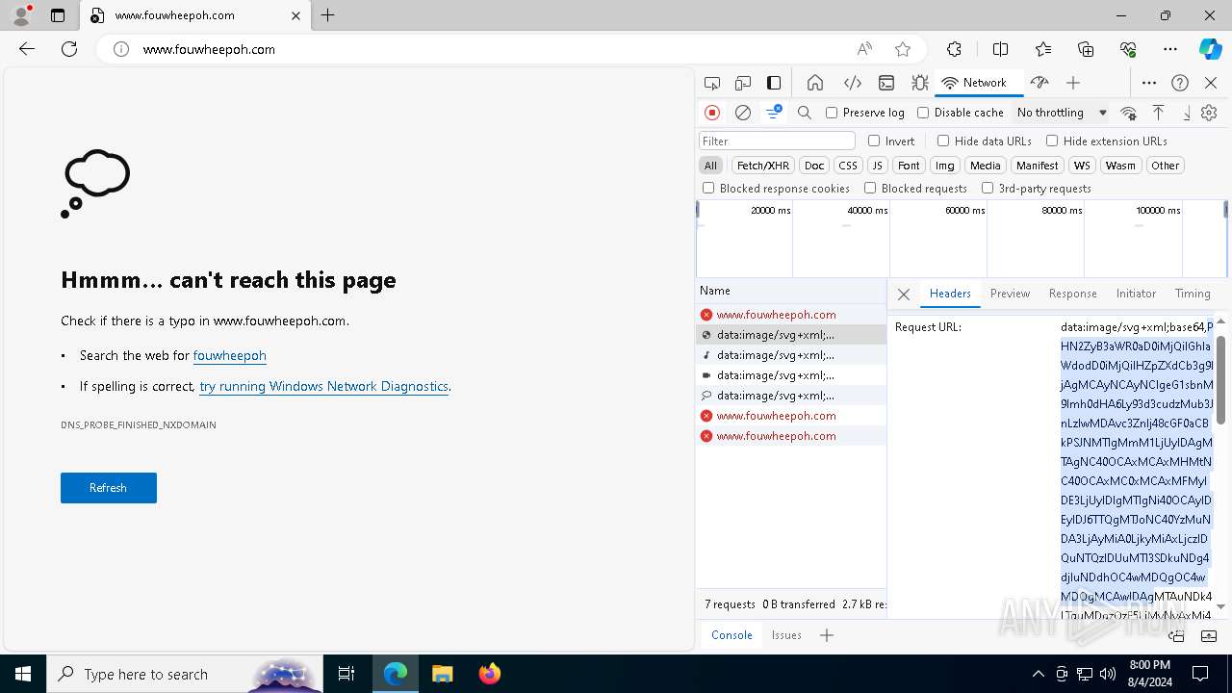
Task: Open Extensions puzzle icon
Action: pyautogui.click(x=954, y=49)
